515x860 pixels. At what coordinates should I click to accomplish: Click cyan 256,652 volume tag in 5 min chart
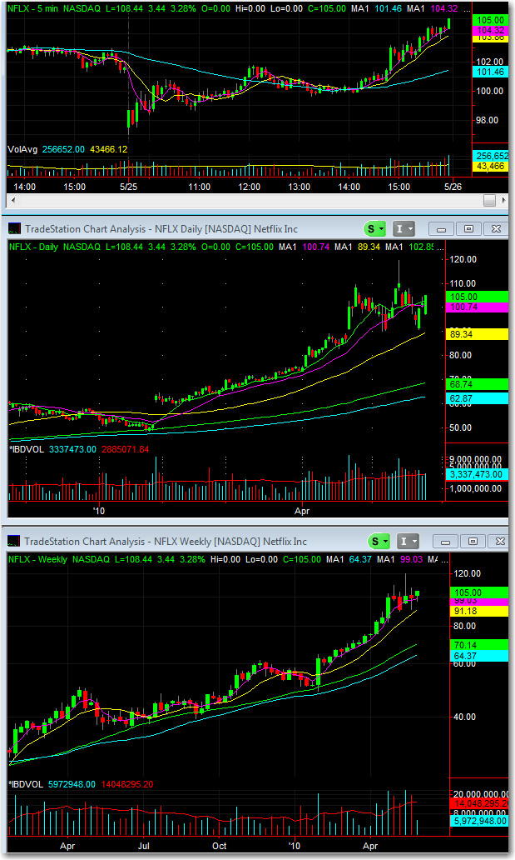pyautogui.click(x=491, y=156)
